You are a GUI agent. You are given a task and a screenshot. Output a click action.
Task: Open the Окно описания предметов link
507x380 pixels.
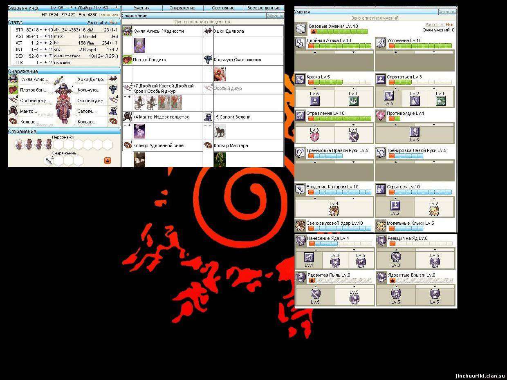click(202, 22)
